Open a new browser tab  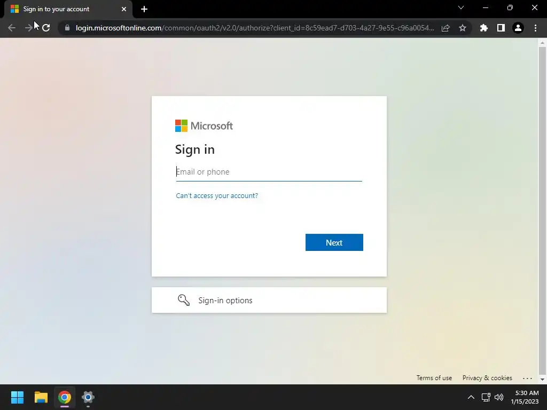pos(144,9)
